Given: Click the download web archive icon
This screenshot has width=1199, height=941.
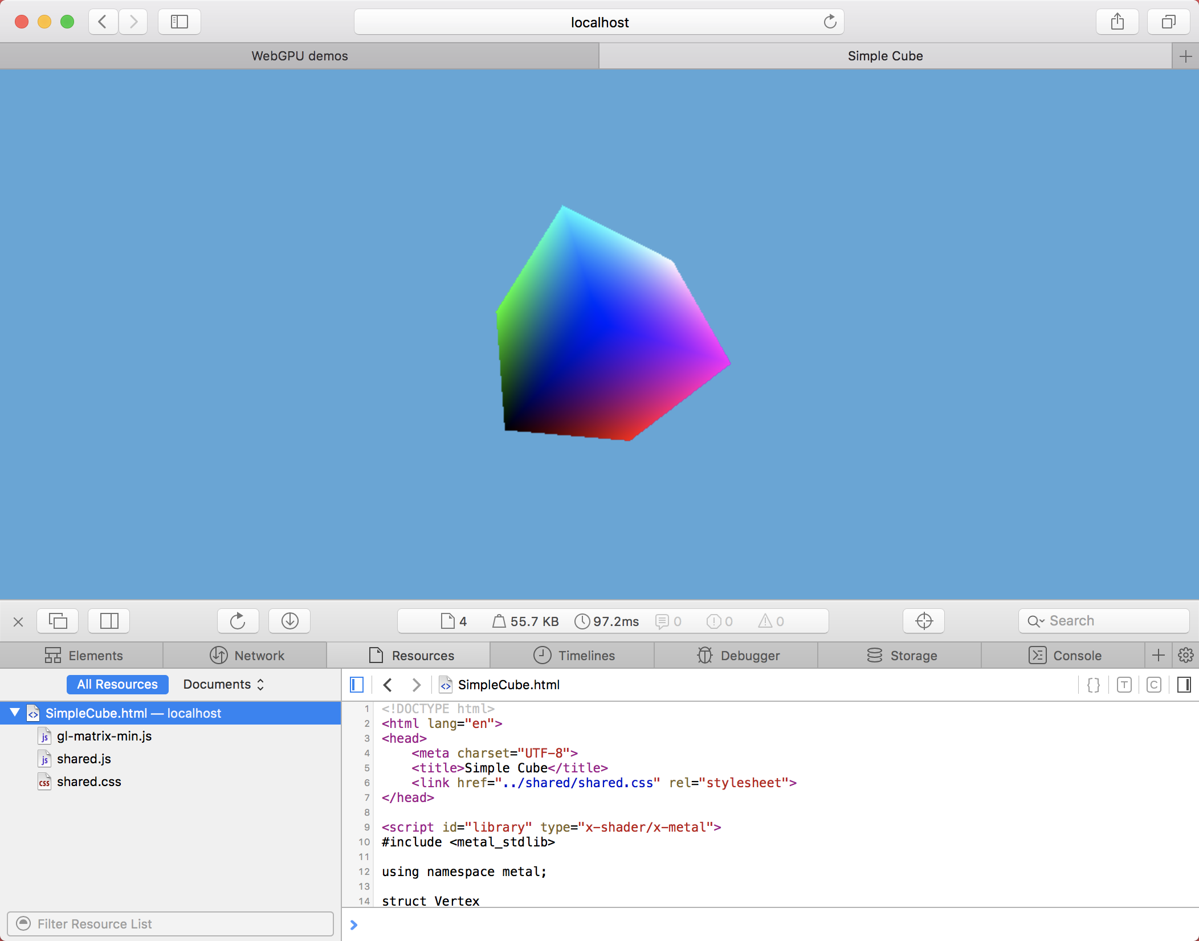Looking at the screenshot, I should coord(289,621).
